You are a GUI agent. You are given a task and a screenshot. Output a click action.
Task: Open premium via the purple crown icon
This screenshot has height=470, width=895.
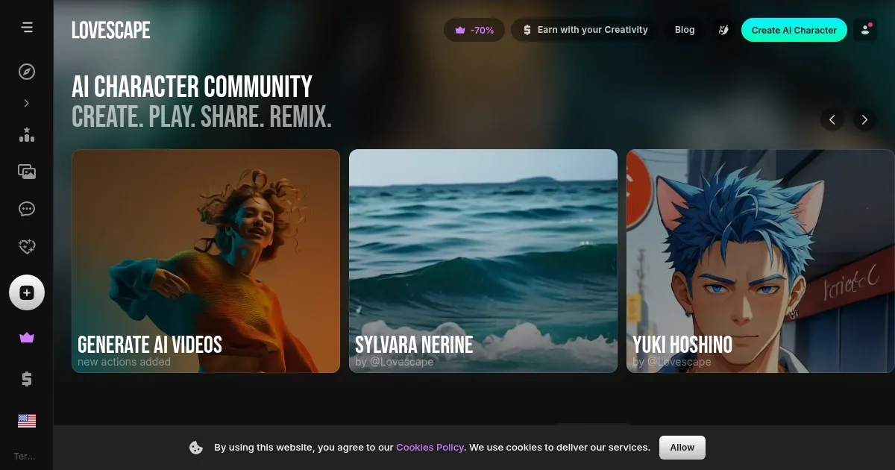pyautogui.click(x=27, y=337)
